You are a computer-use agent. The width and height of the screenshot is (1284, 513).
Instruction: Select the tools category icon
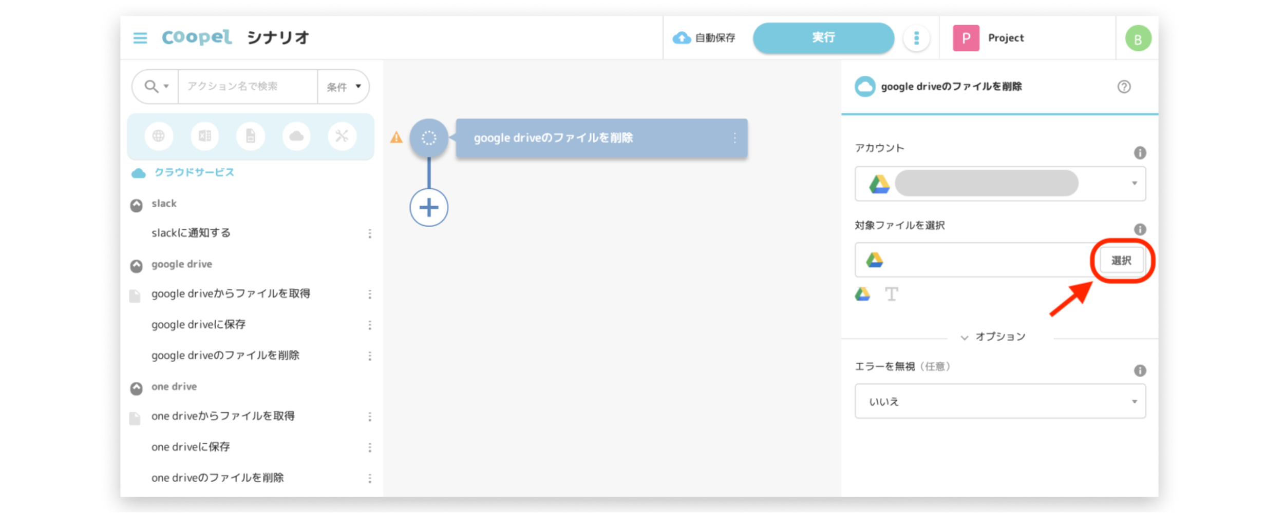coord(342,136)
